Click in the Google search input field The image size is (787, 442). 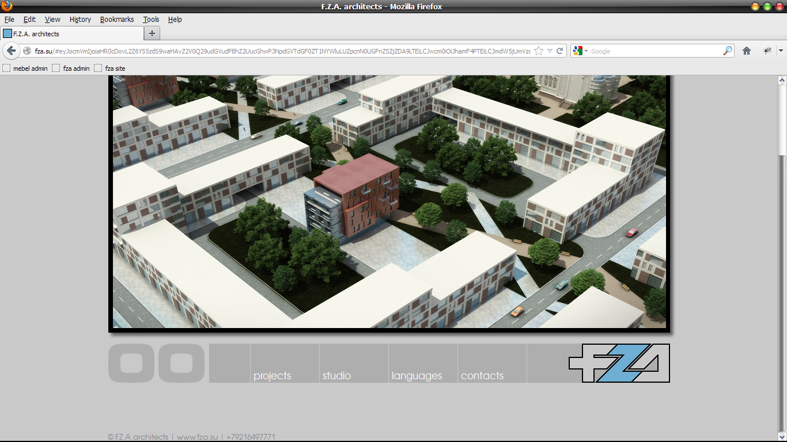(654, 51)
